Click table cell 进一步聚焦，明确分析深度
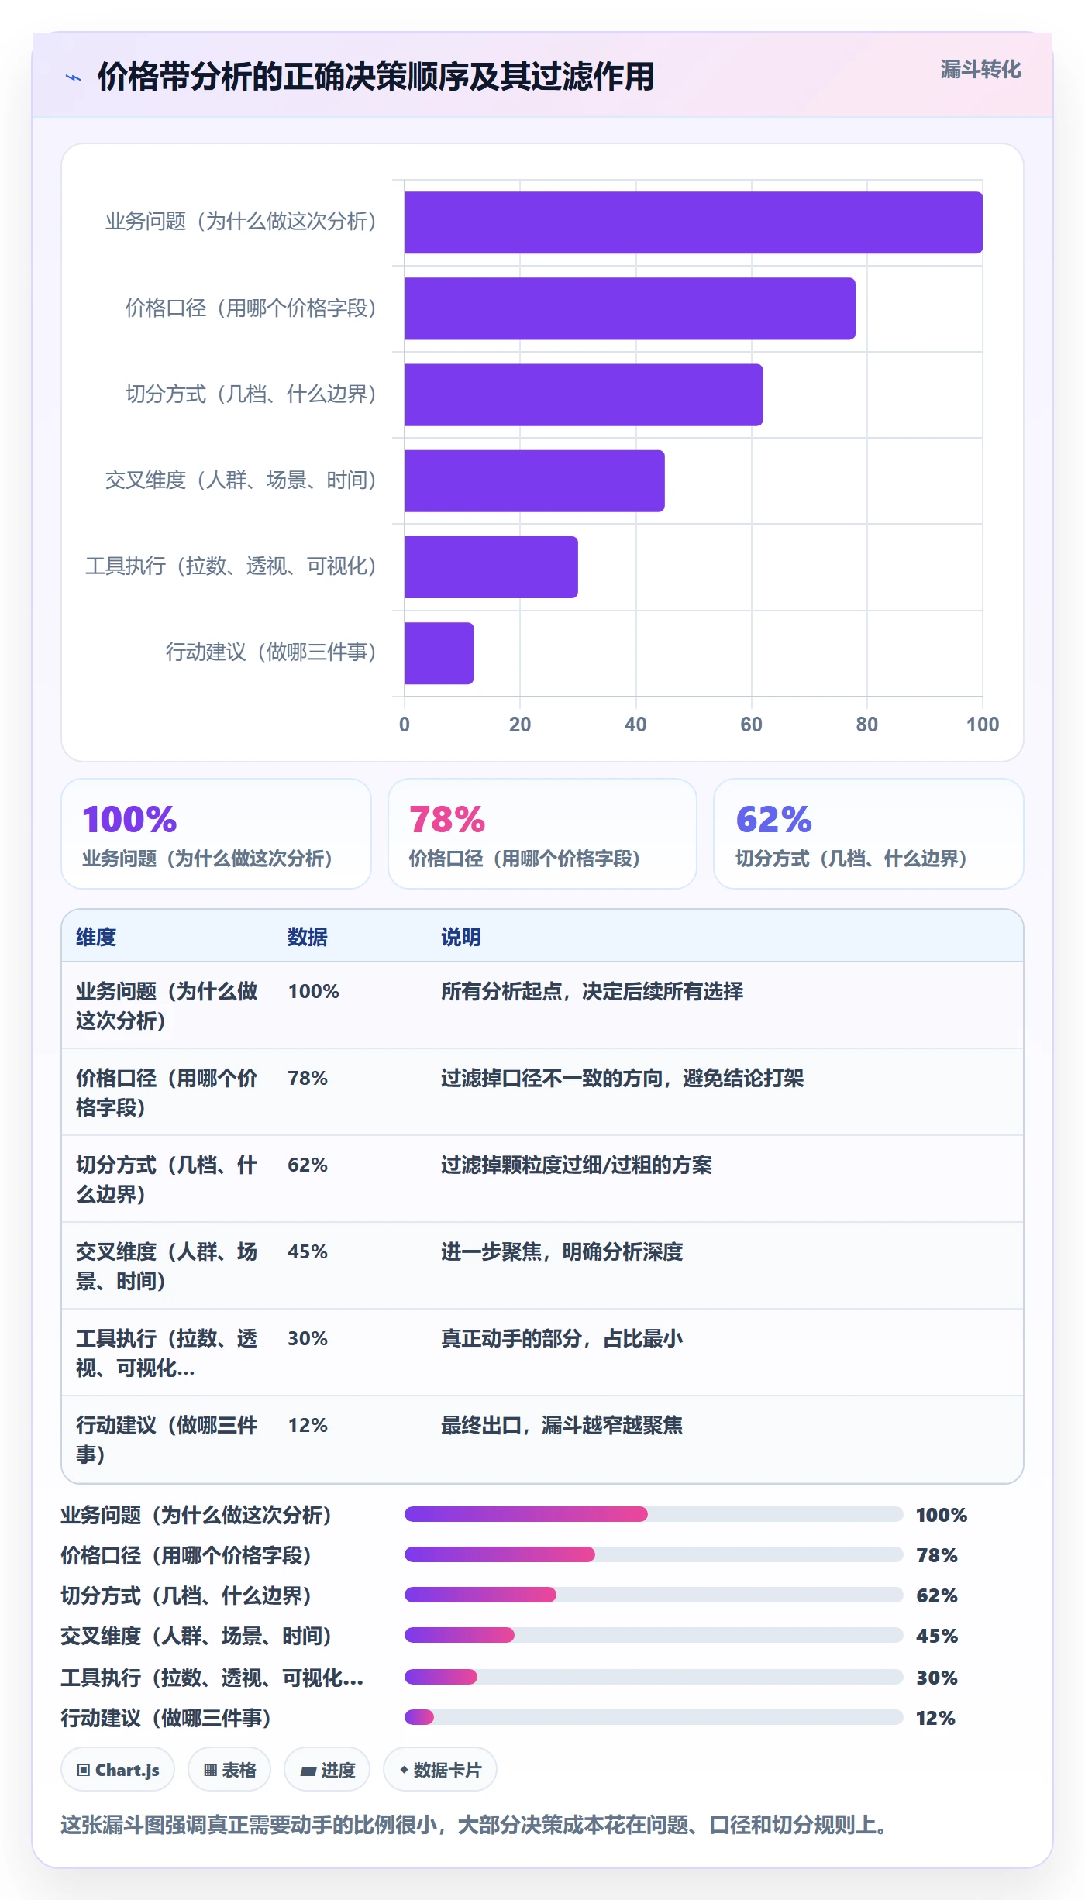Viewport: 1085px width, 1900px height. tap(562, 1251)
